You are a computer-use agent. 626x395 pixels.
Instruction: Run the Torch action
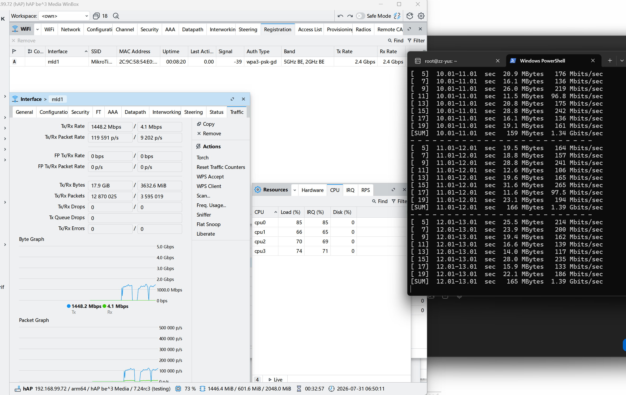202,158
